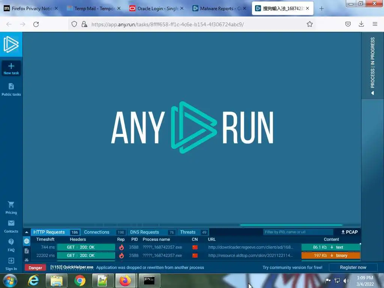The width and height of the screenshot is (384, 288).
Task: Open the 86.1 Kb text content download
Action: click(331, 247)
